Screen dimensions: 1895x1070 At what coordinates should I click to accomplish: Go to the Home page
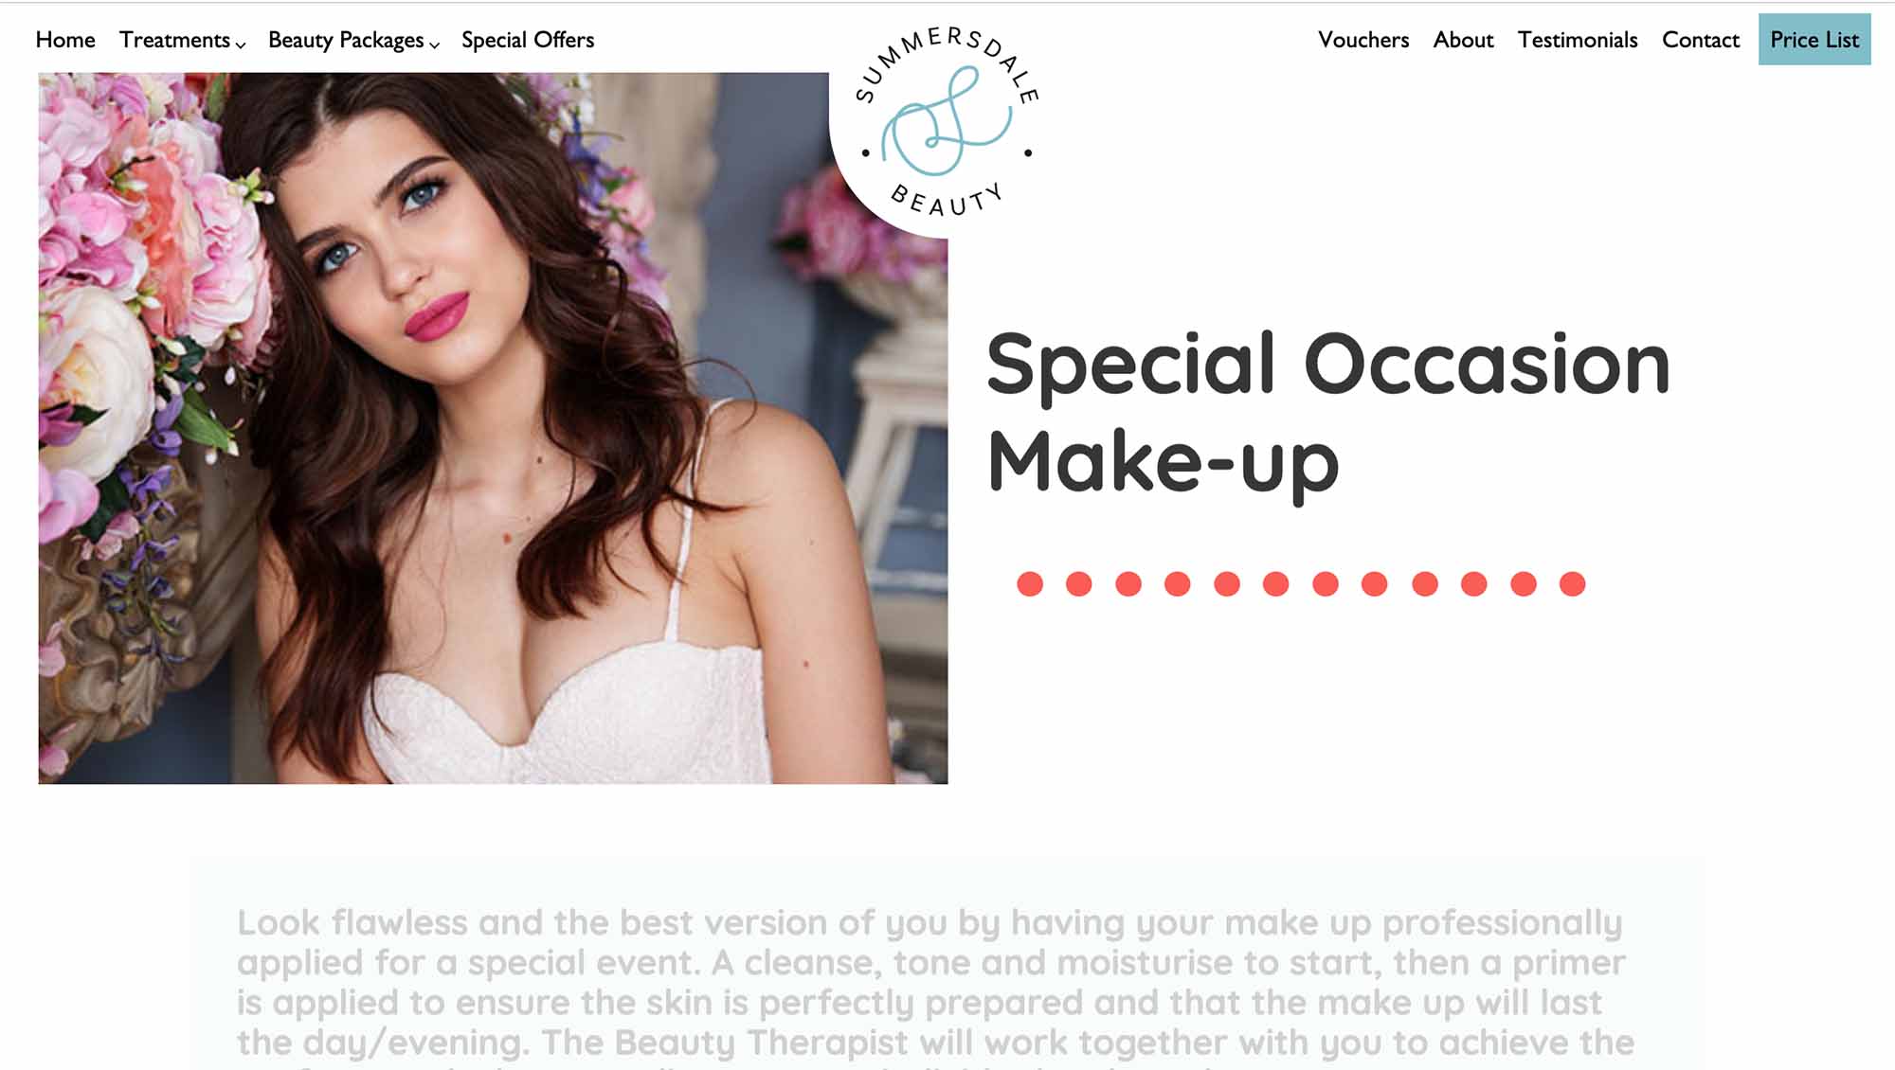click(65, 40)
